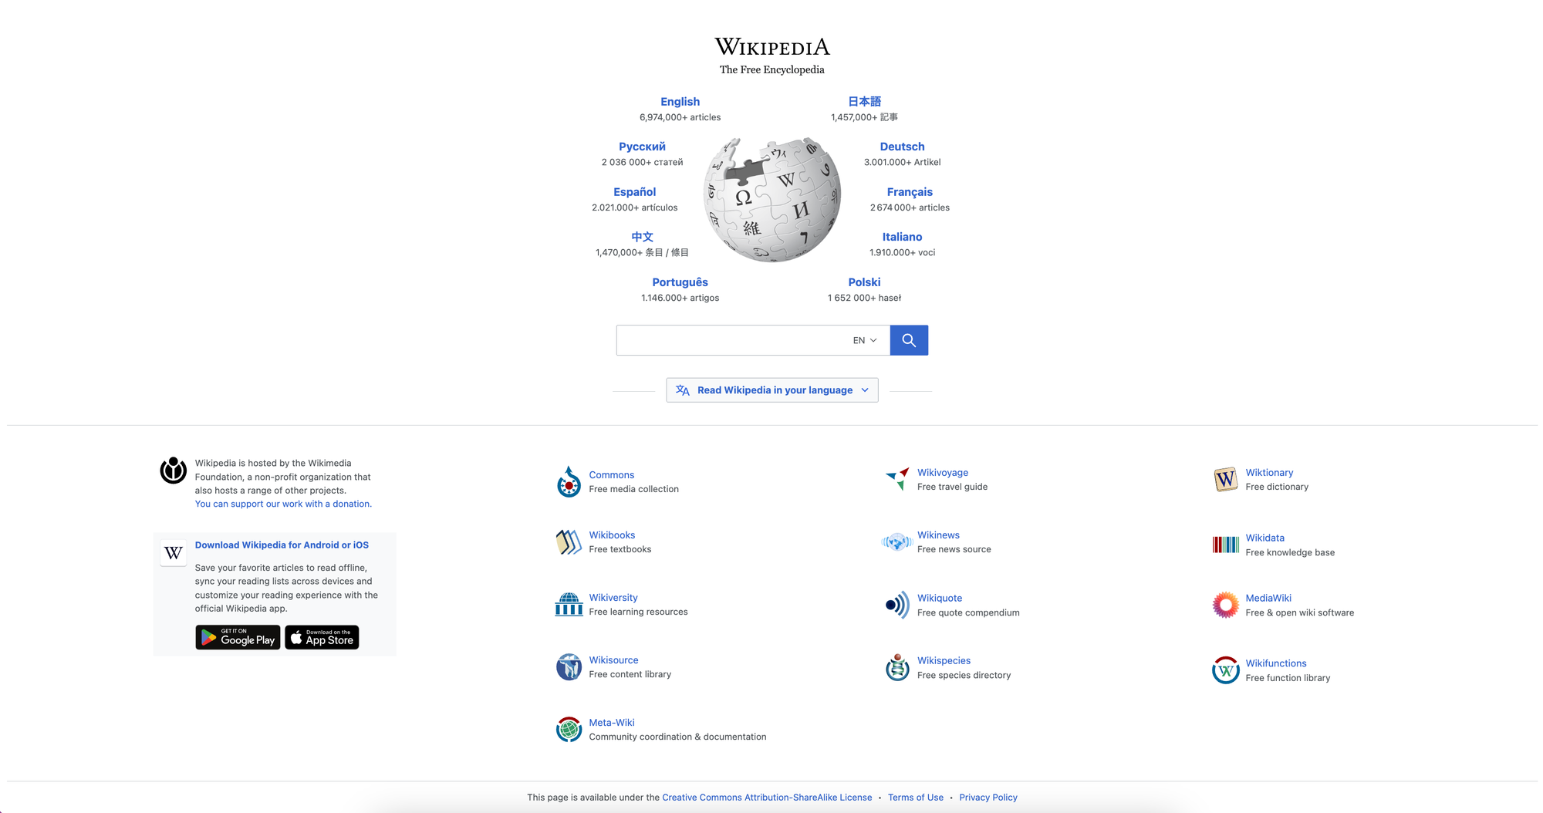Click the 'Free function library' text
This screenshot has height=813, width=1543.
point(1288,678)
